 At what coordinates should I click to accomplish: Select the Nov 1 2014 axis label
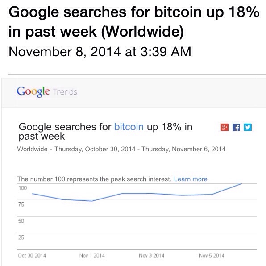click(x=92, y=255)
